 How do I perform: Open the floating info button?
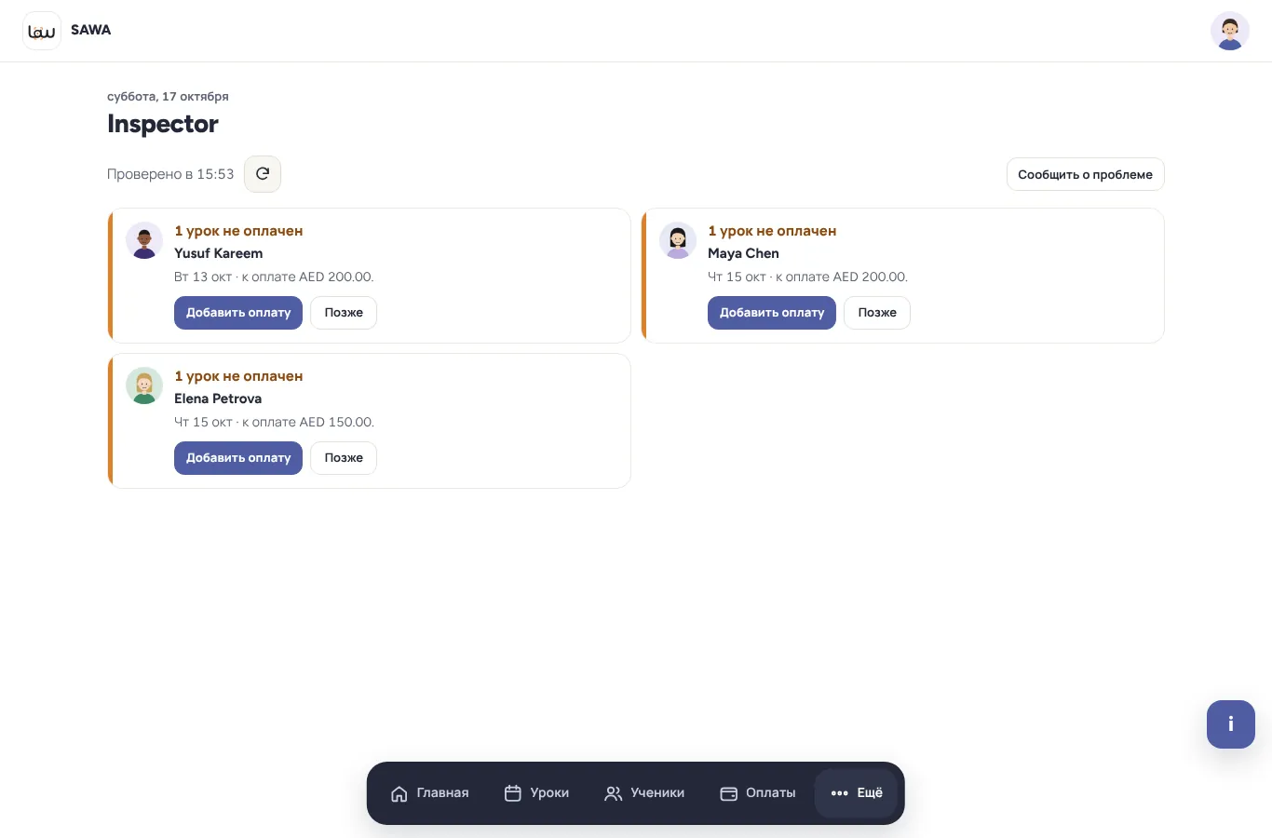(x=1230, y=724)
